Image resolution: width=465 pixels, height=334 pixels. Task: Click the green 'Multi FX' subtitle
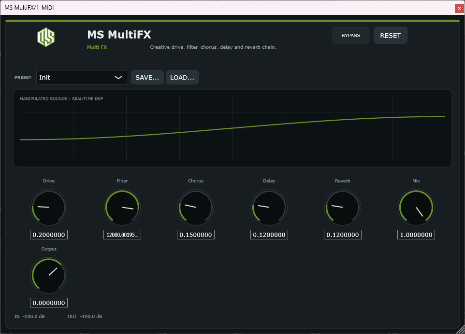pyautogui.click(x=97, y=47)
